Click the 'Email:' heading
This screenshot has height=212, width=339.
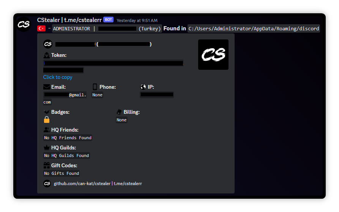[58, 87]
